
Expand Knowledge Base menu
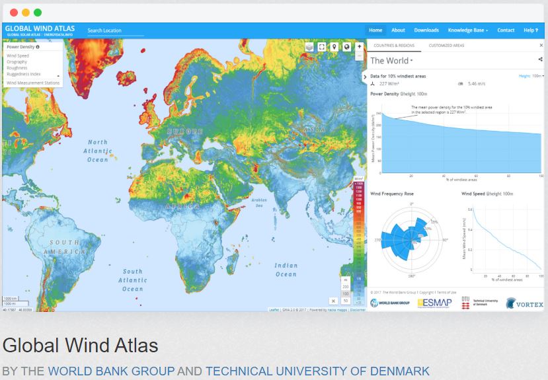pyautogui.click(x=467, y=30)
